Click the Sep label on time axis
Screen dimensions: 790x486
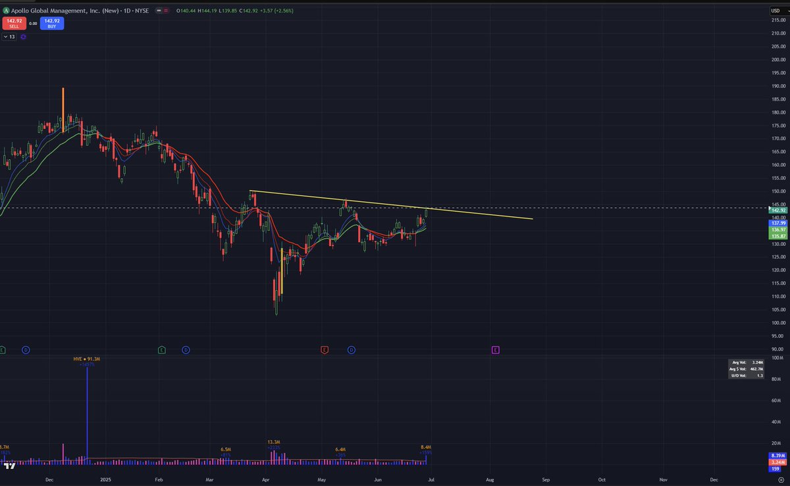(x=546, y=480)
